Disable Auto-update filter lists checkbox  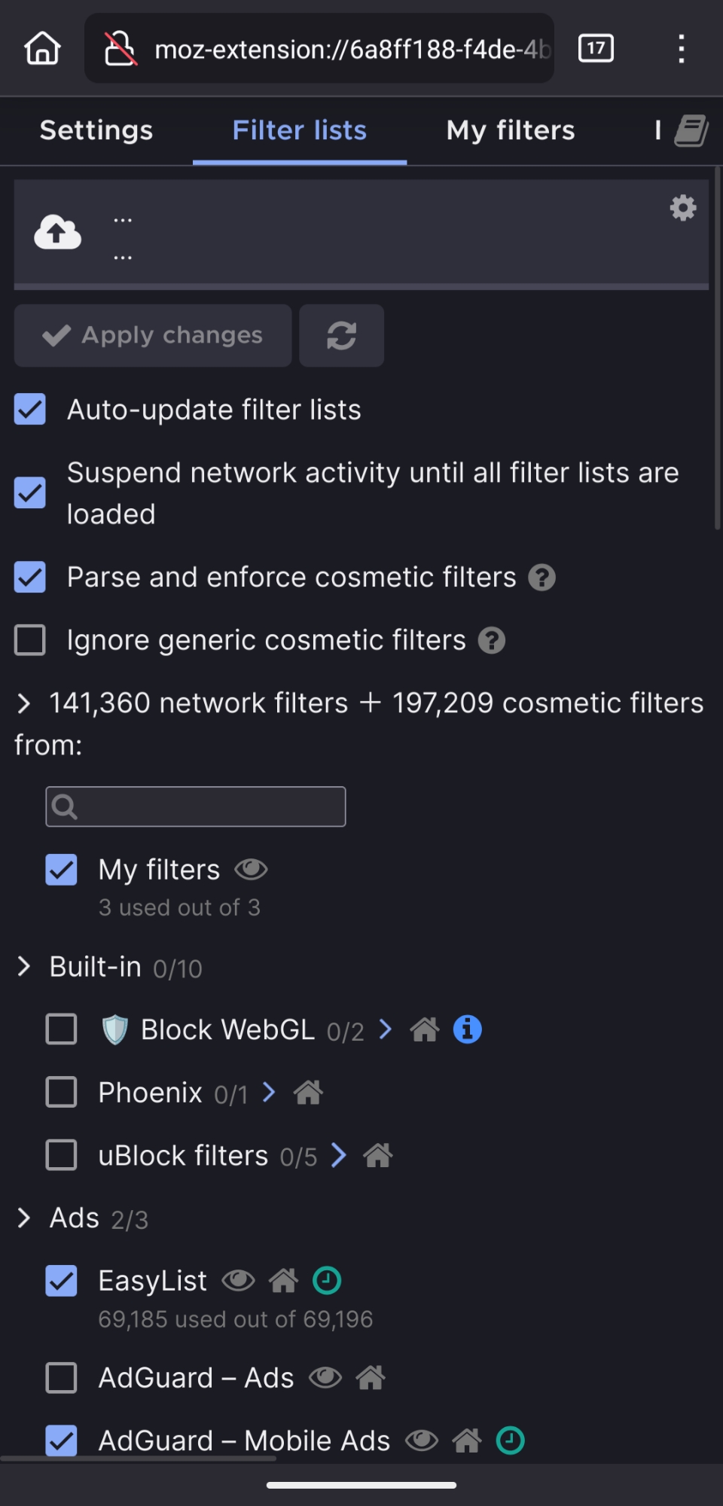pos(30,410)
